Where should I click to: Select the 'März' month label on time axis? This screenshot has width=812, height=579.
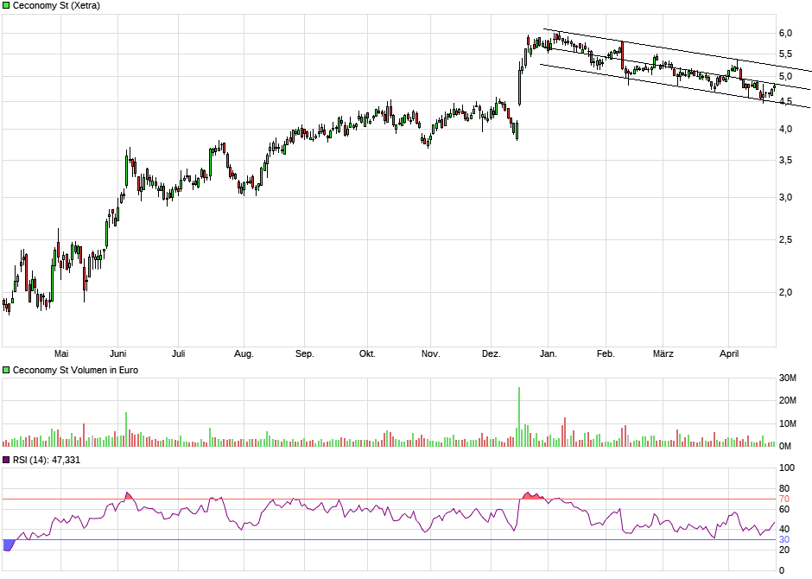tap(663, 353)
